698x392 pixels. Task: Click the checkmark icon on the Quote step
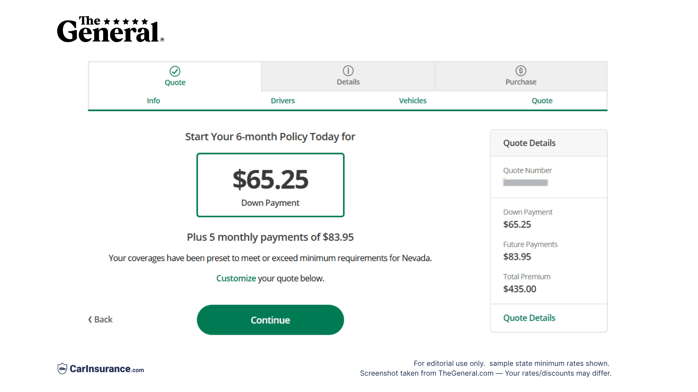[175, 71]
